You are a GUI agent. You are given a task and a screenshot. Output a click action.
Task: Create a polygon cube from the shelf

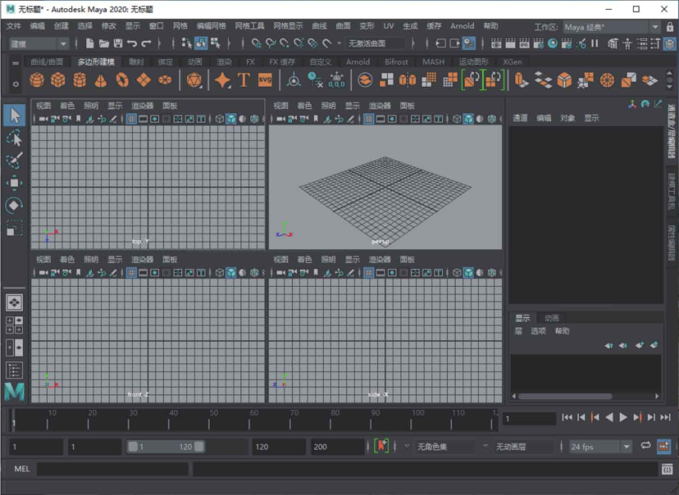pyautogui.click(x=58, y=80)
